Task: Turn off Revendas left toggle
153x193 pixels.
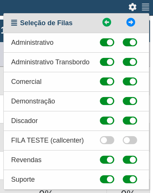Action: [107, 160]
